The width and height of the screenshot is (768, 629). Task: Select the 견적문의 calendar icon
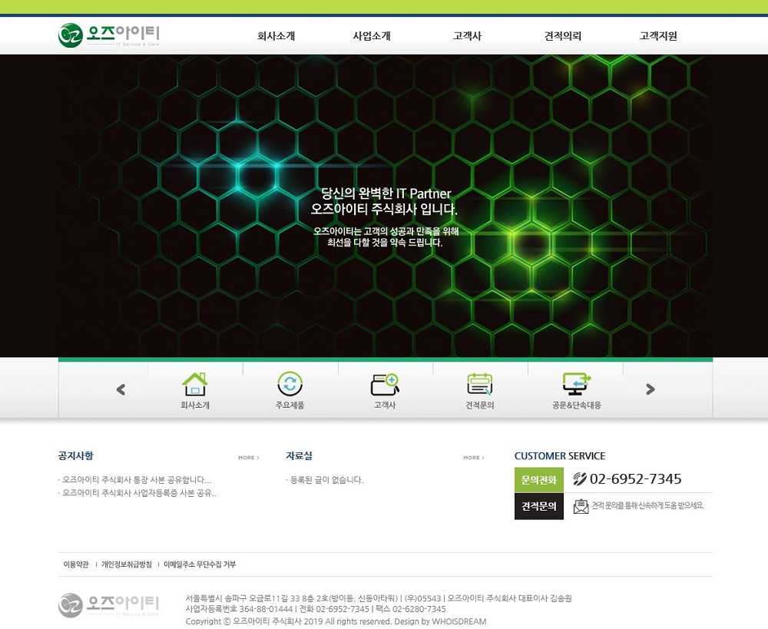click(x=480, y=382)
